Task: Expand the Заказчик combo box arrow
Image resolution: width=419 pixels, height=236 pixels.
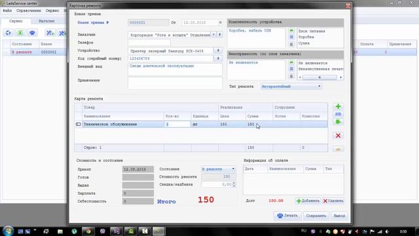Action: (213, 35)
